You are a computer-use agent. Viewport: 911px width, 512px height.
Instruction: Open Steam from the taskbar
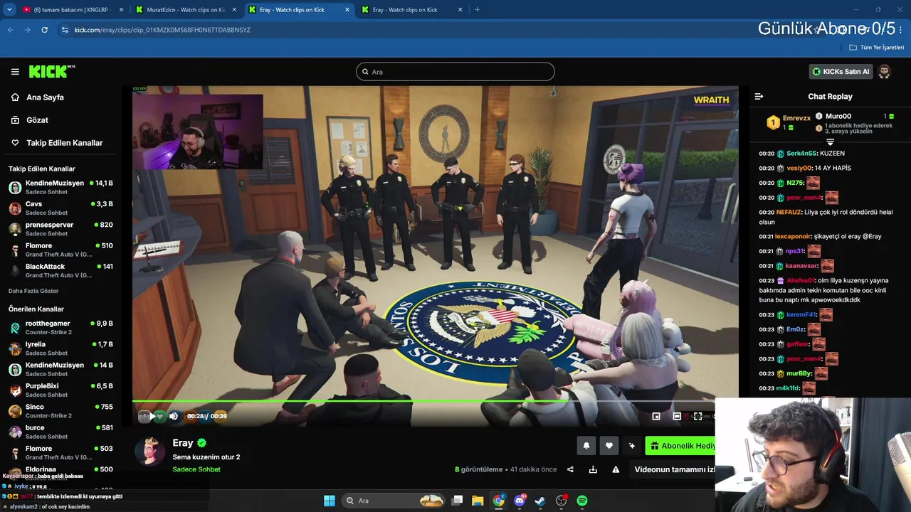[x=540, y=501]
